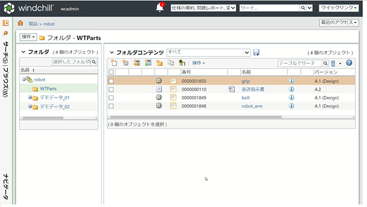The image size is (367, 207).
Task: Click the folder tree horizontal scrollbar
Action: click(x=43, y=118)
